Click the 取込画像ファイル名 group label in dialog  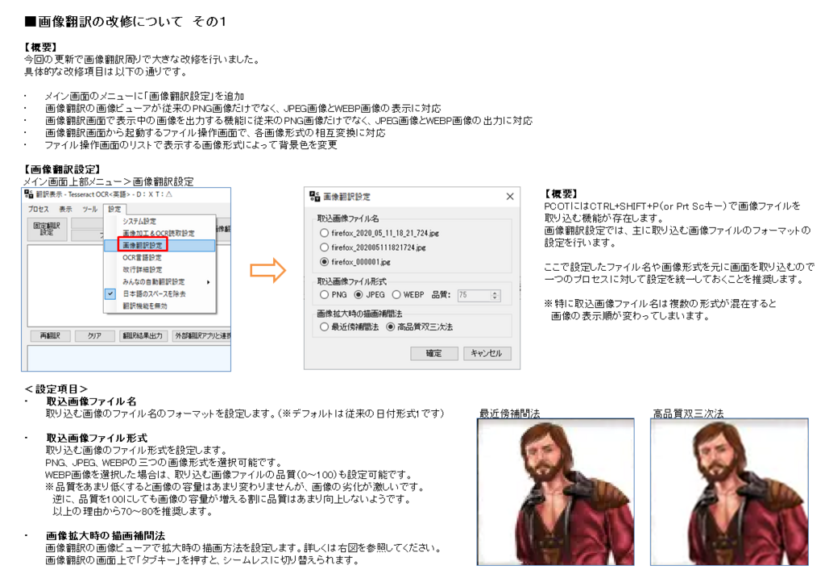click(348, 218)
